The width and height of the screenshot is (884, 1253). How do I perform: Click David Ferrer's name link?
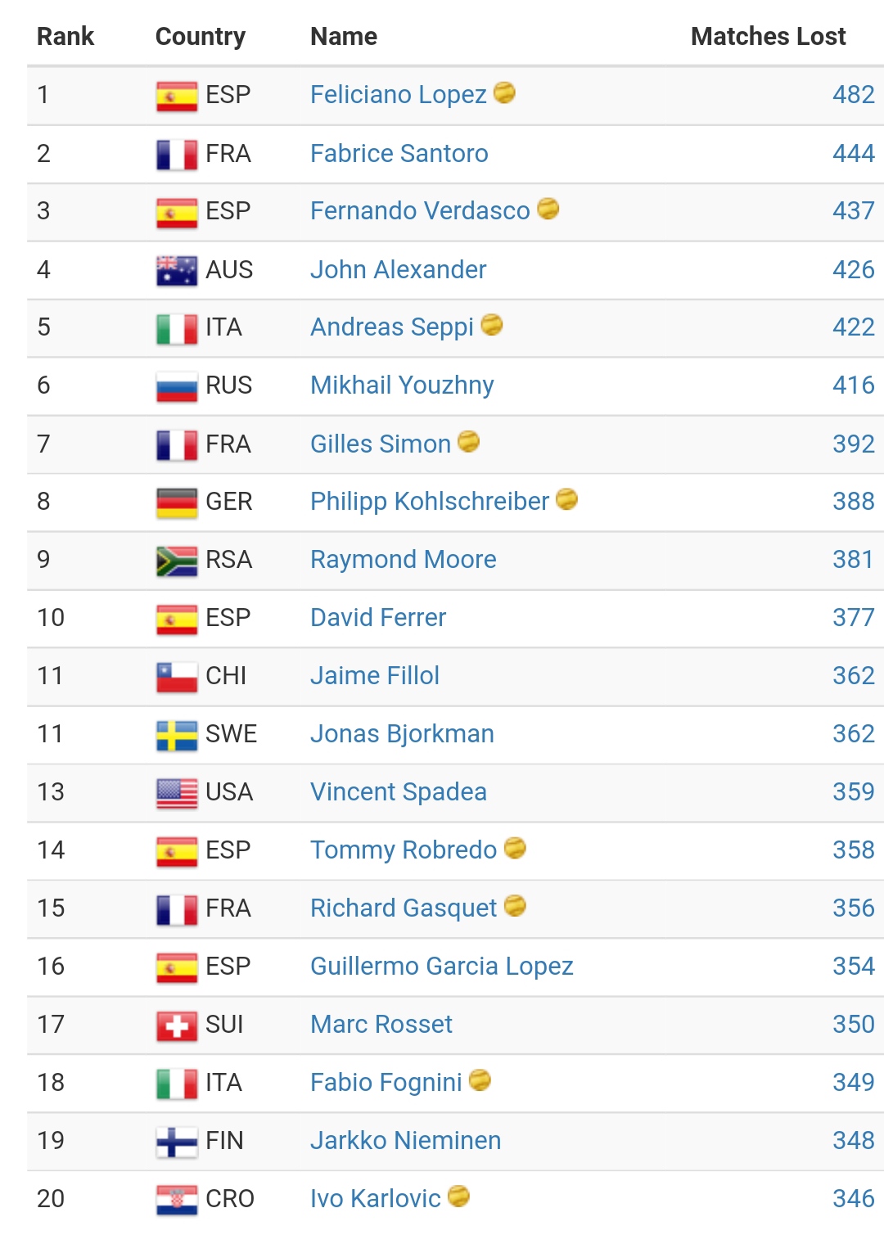tap(378, 618)
